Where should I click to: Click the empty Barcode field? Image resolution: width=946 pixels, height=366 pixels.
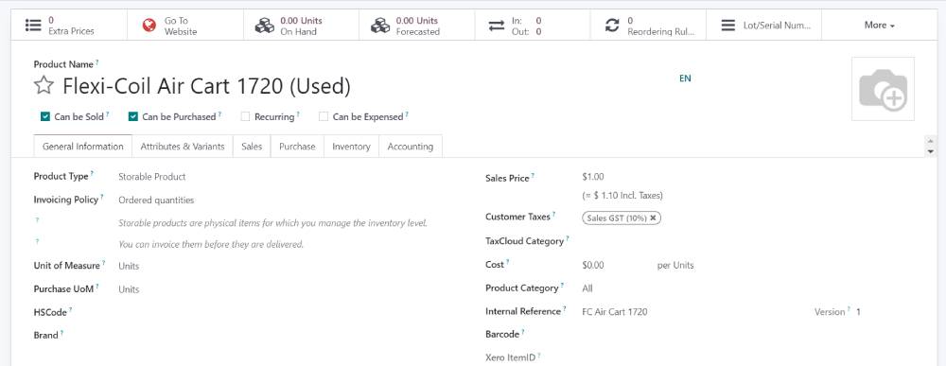click(x=748, y=334)
